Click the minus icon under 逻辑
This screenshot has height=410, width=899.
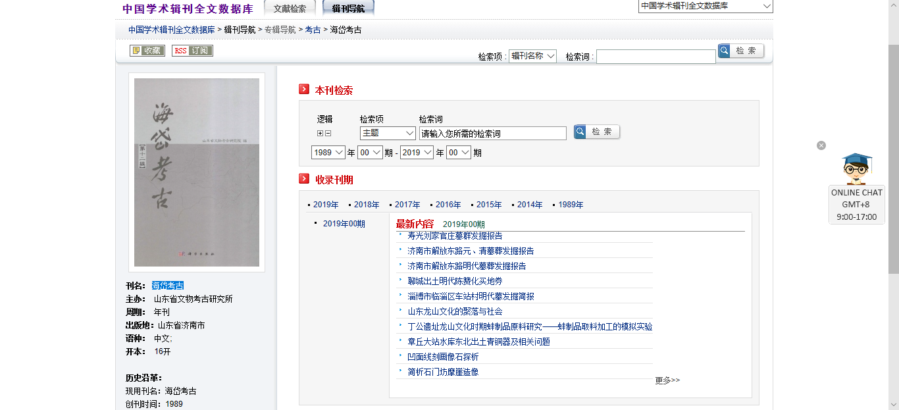tap(328, 133)
